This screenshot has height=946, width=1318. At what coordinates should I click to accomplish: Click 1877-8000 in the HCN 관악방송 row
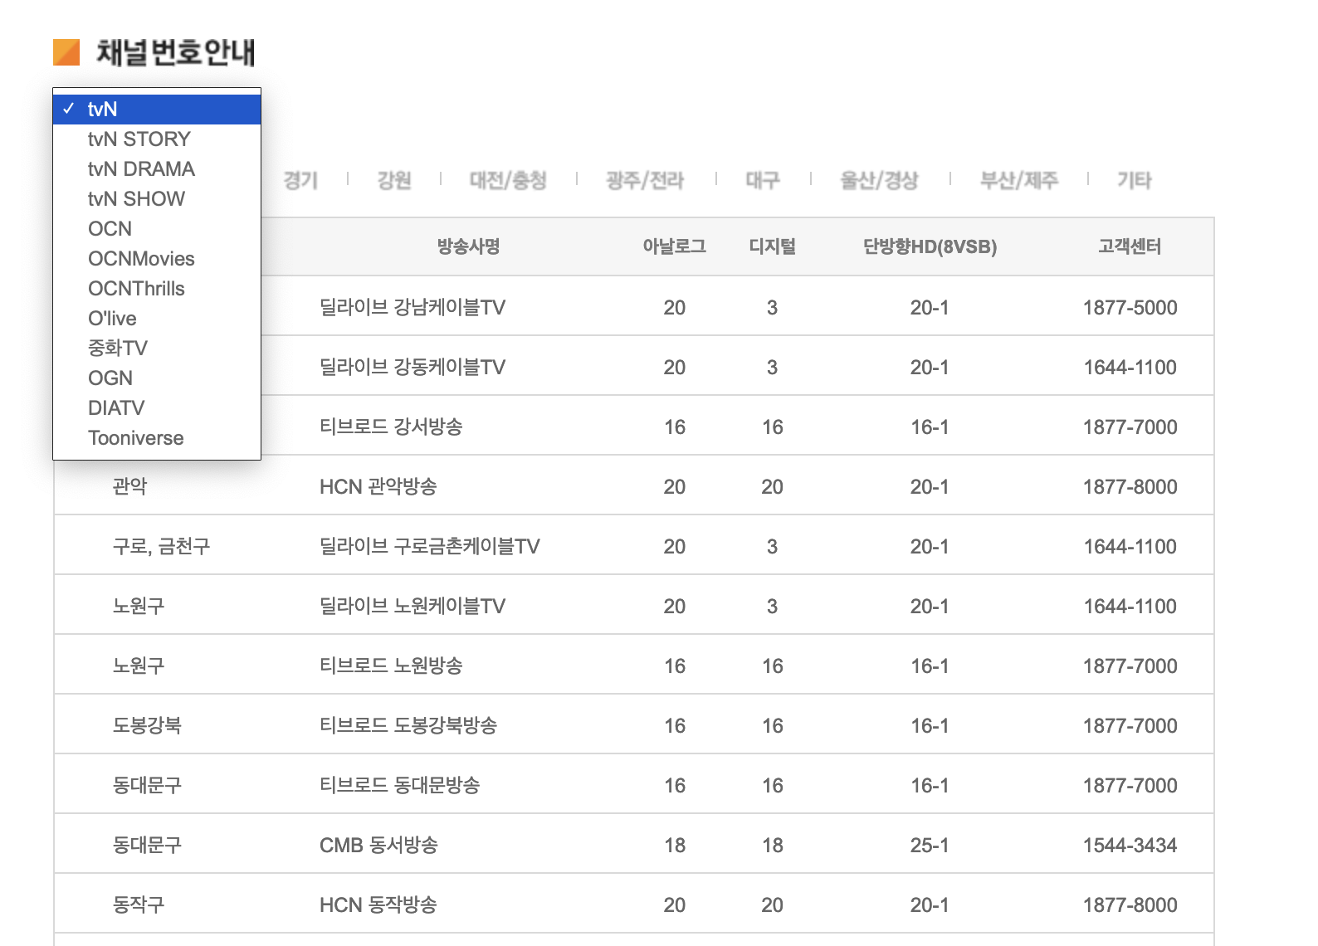(1130, 486)
